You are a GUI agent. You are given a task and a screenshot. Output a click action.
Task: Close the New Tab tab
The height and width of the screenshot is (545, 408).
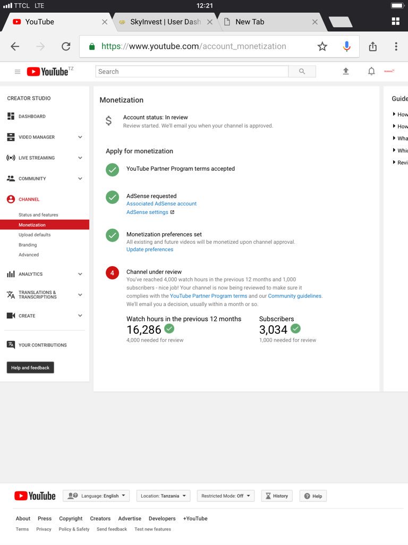314,22
